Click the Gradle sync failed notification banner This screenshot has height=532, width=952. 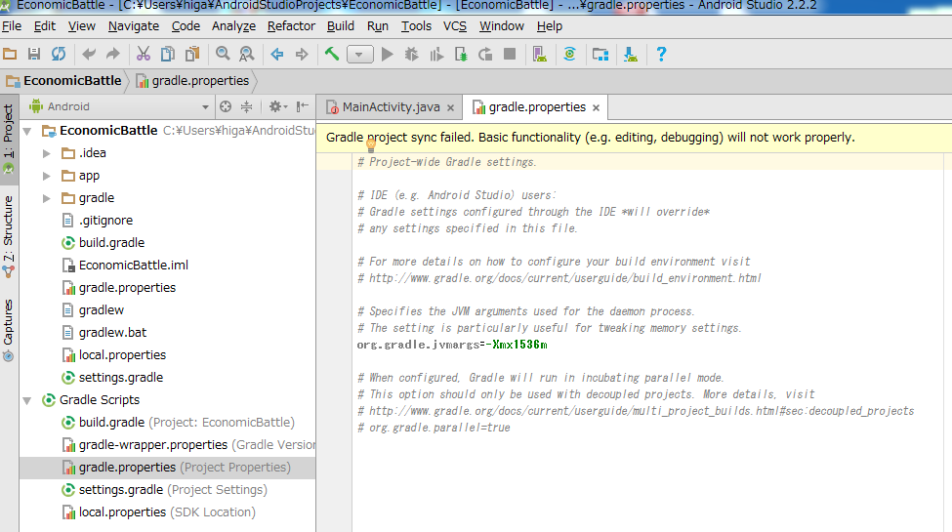pos(634,138)
